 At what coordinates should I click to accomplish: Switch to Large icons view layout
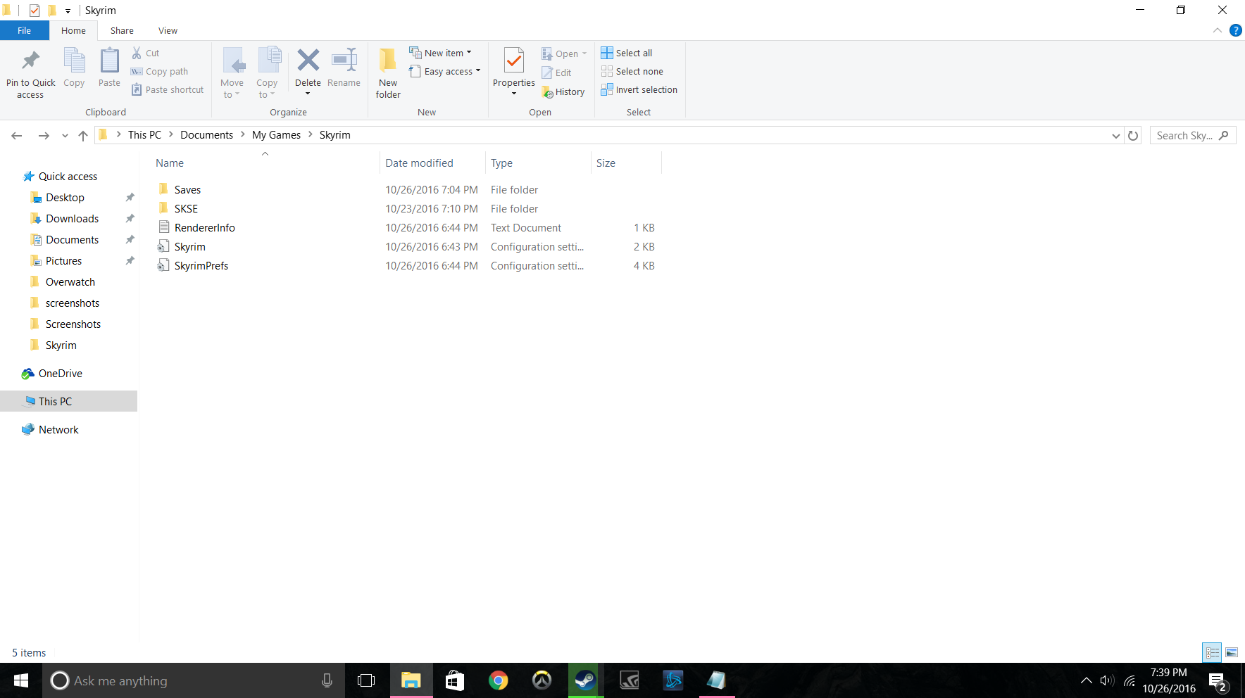pyautogui.click(x=1232, y=652)
